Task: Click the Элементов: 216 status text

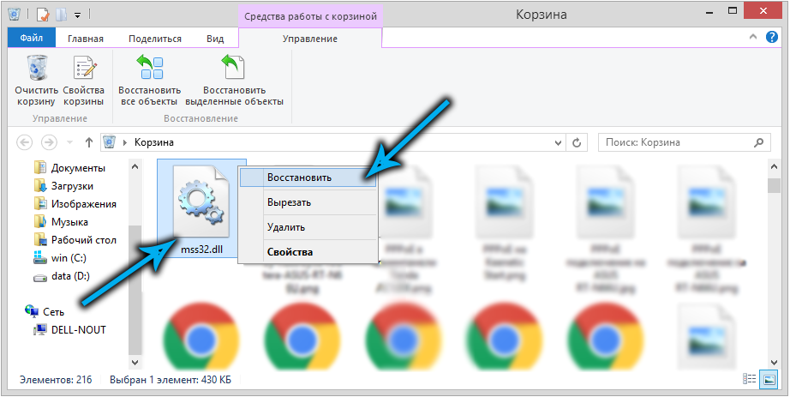Action: [x=56, y=379]
